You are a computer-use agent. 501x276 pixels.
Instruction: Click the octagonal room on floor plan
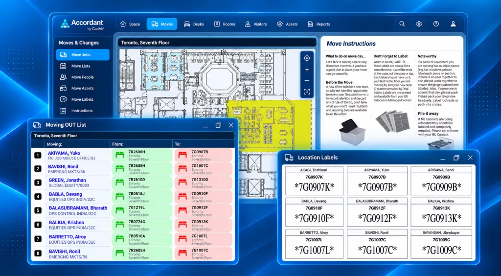click(219, 77)
